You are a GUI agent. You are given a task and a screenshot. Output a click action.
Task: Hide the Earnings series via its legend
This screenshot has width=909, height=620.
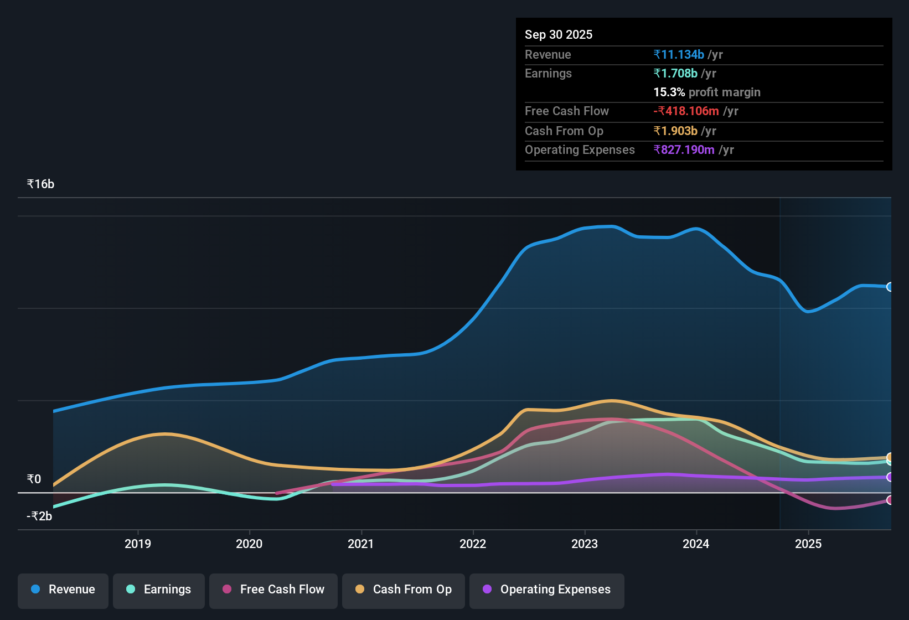(159, 590)
